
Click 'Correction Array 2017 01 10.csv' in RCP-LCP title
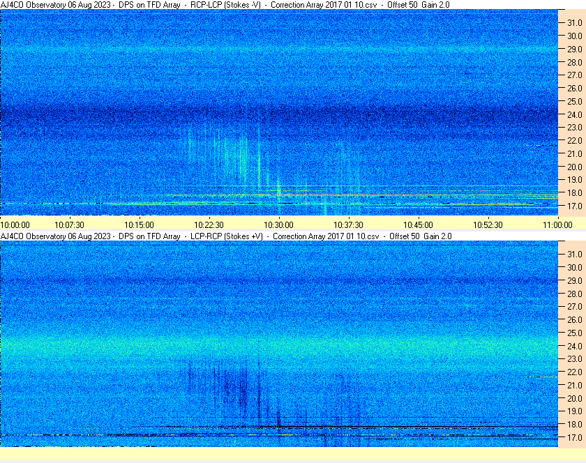pos(324,5)
